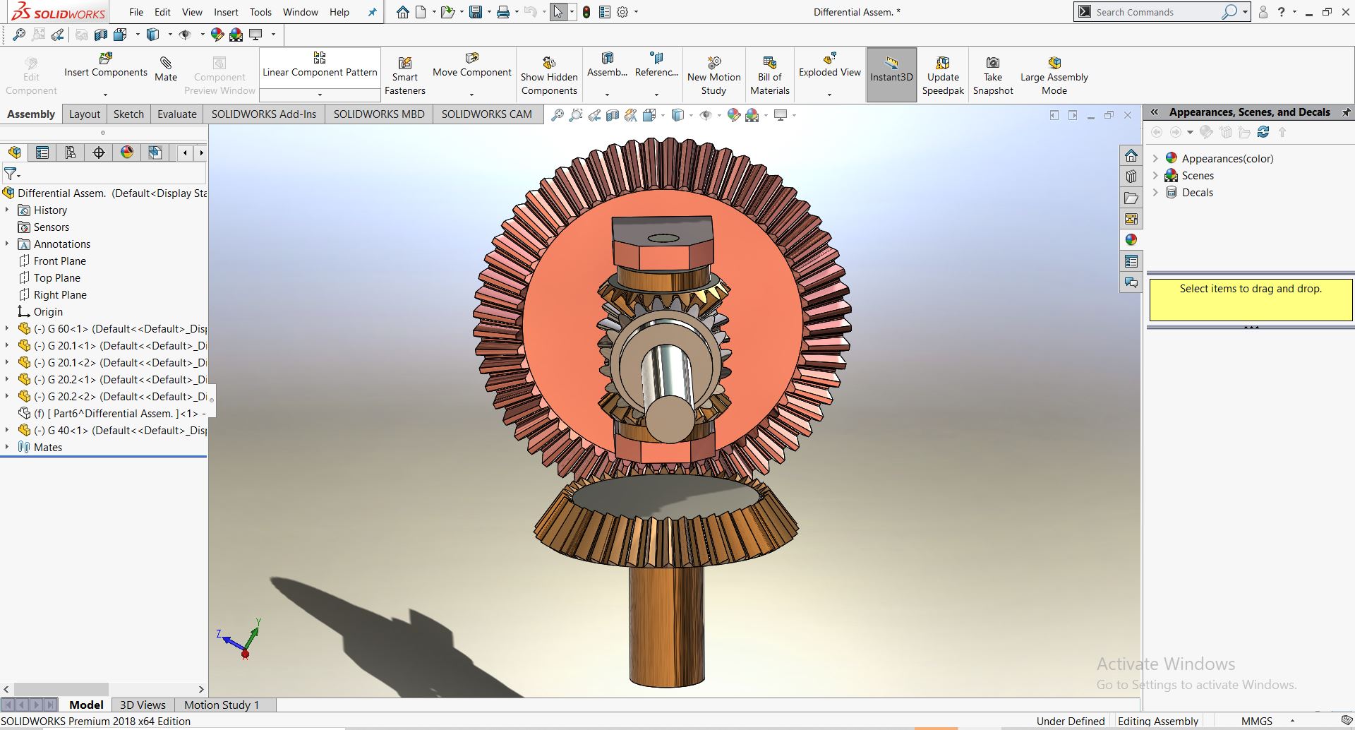This screenshot has width=1355, height=730.
Task: Take Snapshot of the assembly
Action: click(x=993, y=76)
